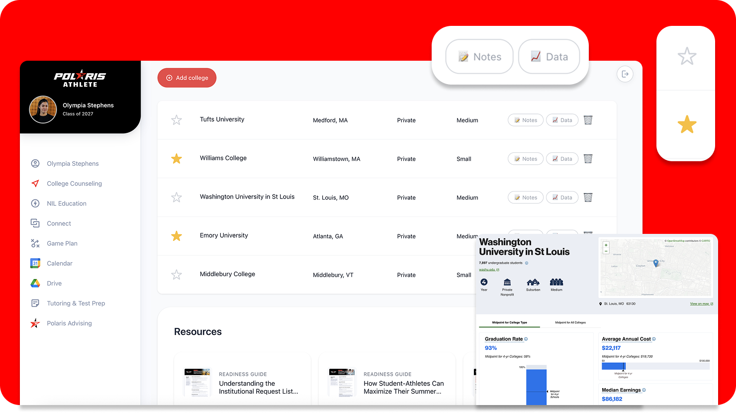Click the Williamstown, MA location cell
The image size is (736, 413).
click(337, 159)
